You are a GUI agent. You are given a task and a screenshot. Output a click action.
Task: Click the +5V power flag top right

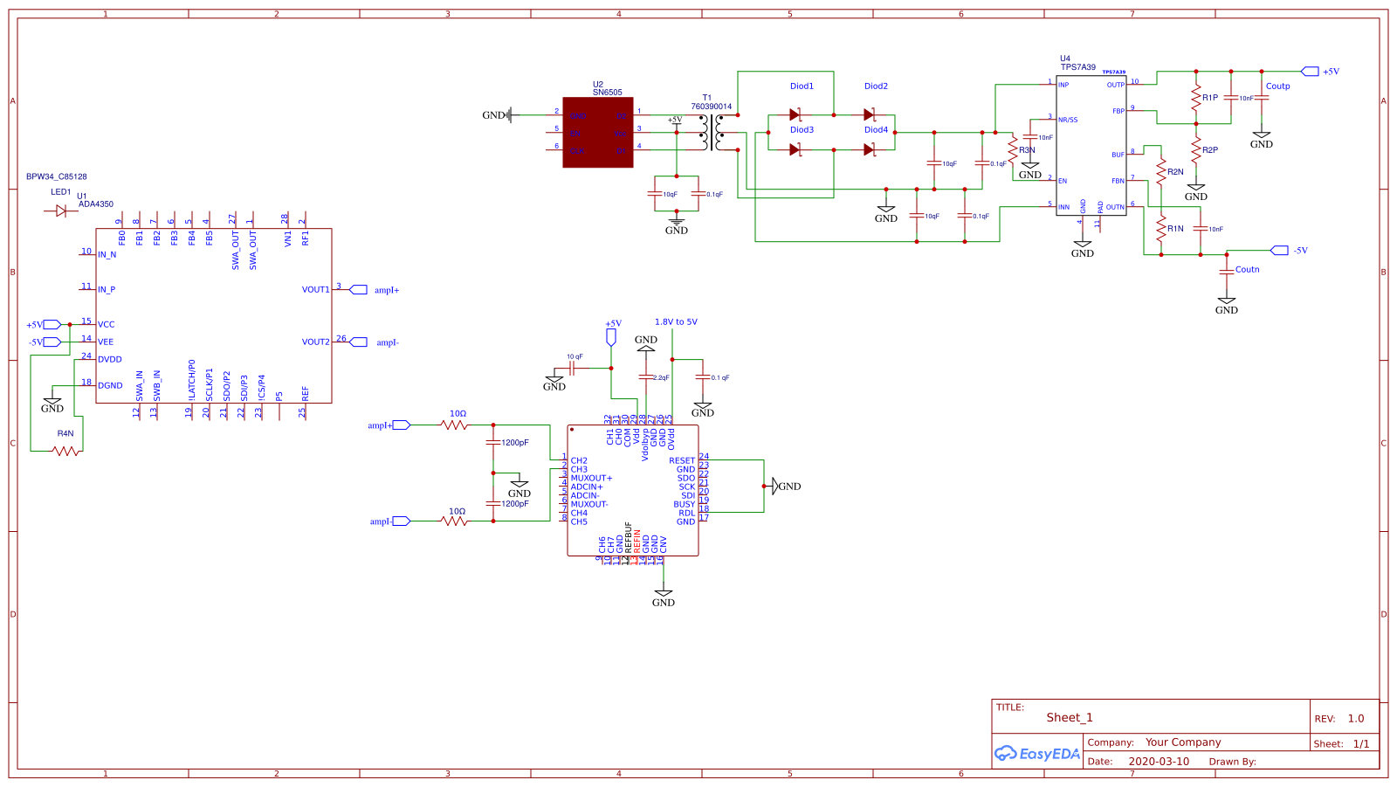pos(1312,72)
